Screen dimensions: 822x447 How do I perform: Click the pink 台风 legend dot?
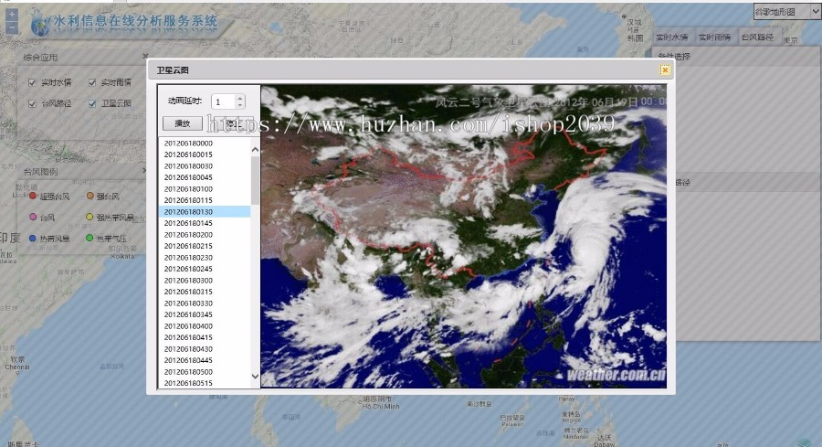33,217
